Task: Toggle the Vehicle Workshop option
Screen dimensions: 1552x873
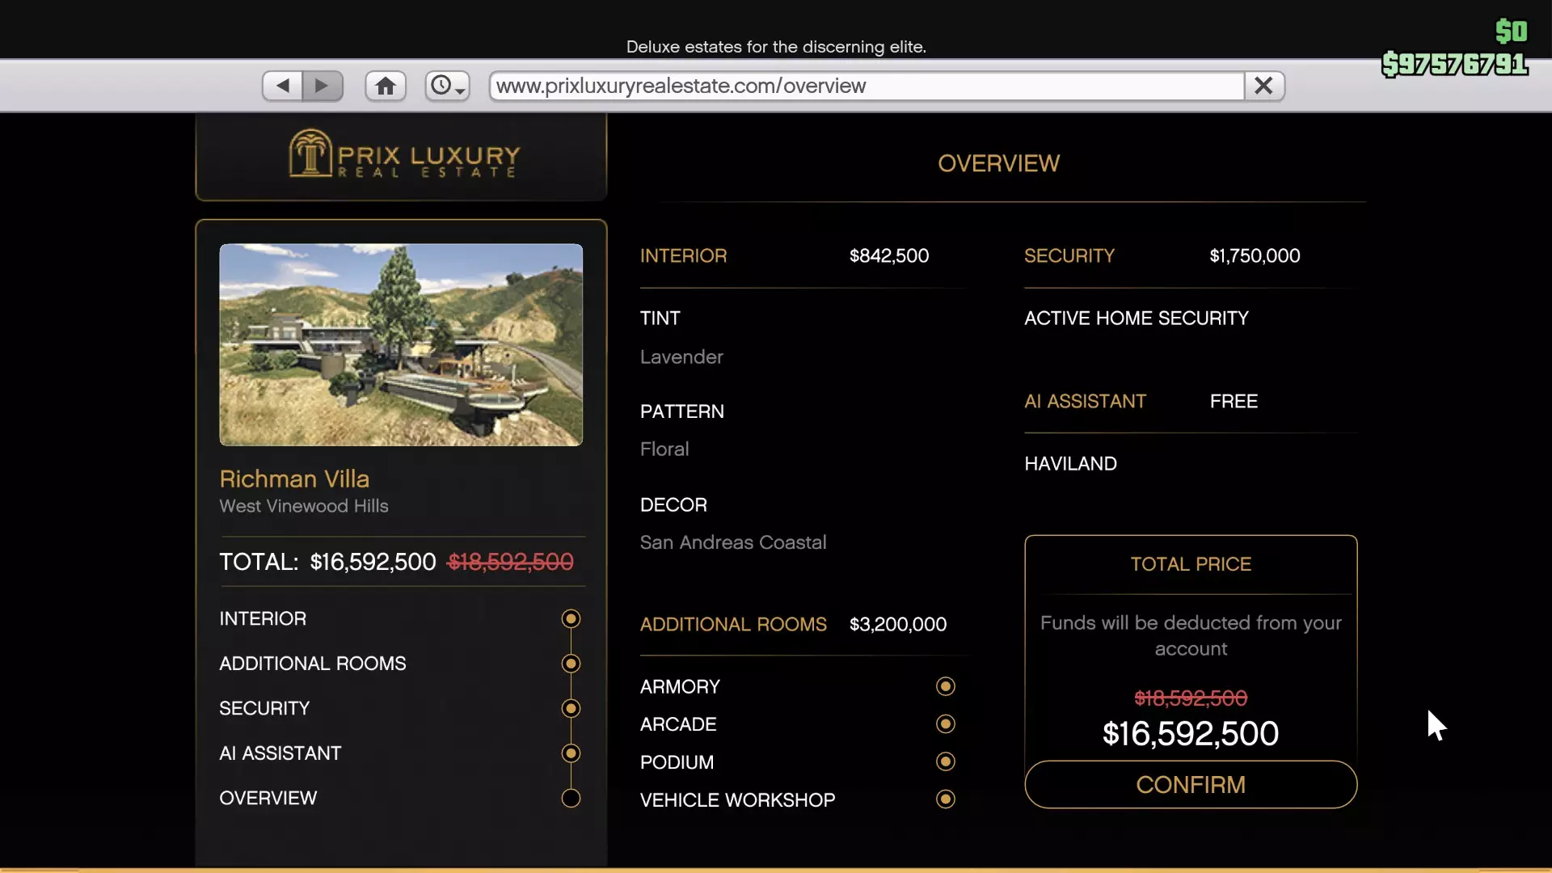Action: [x=945, y=799]
